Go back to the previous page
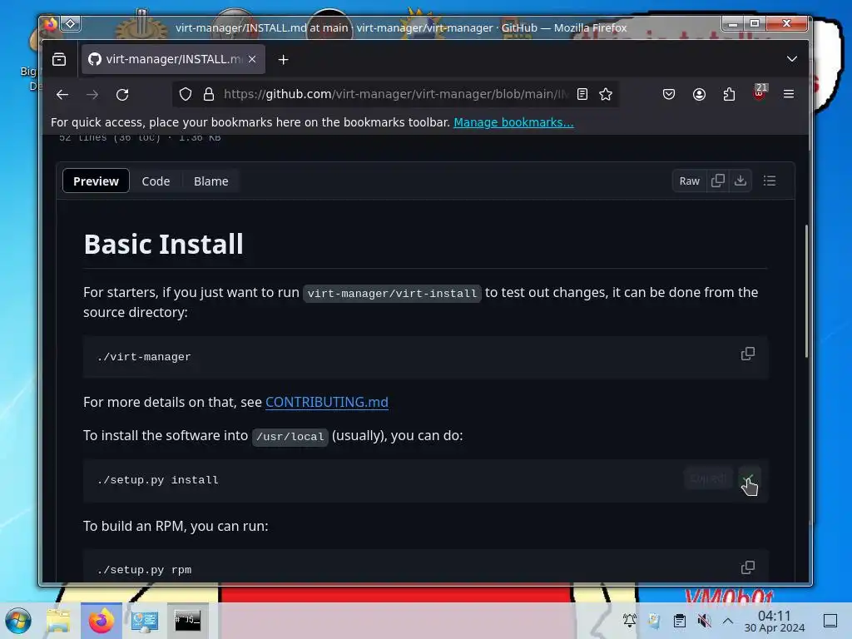852x639 pixels. coord(62,95)
